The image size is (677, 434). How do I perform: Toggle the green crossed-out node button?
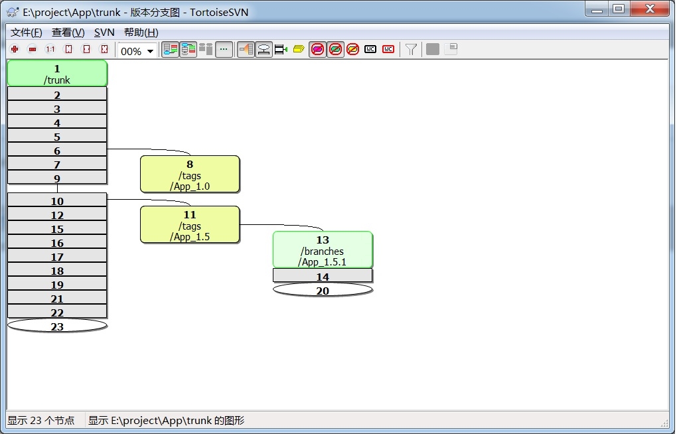point(335,49)
